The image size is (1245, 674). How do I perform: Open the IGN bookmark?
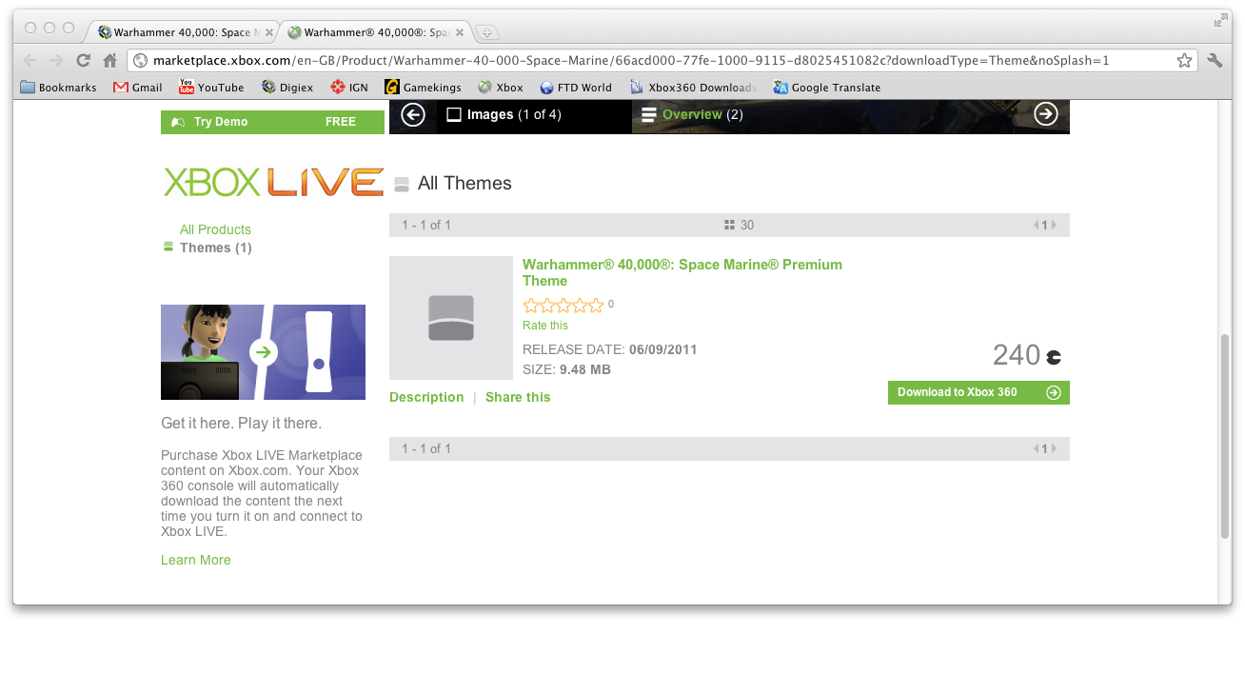349,88
